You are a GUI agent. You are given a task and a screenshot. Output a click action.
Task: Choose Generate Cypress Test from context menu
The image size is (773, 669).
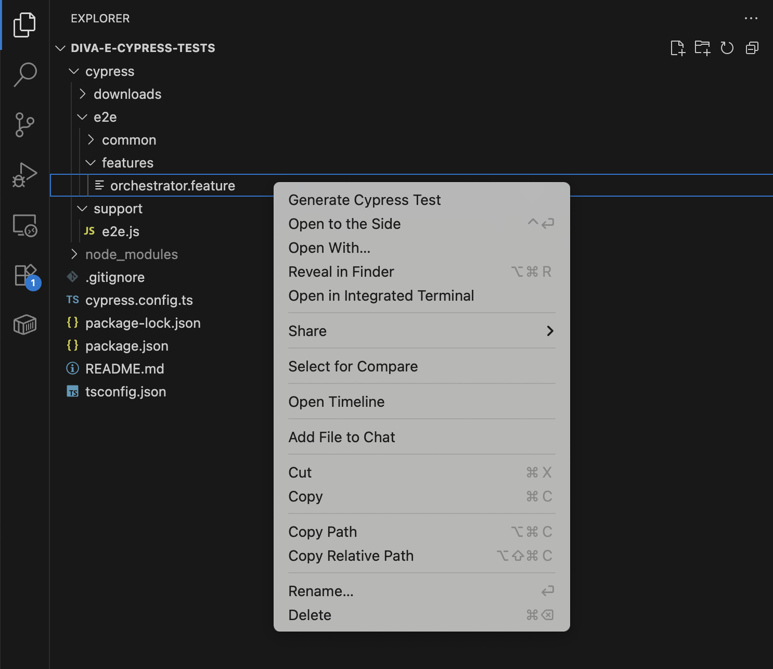365,200
